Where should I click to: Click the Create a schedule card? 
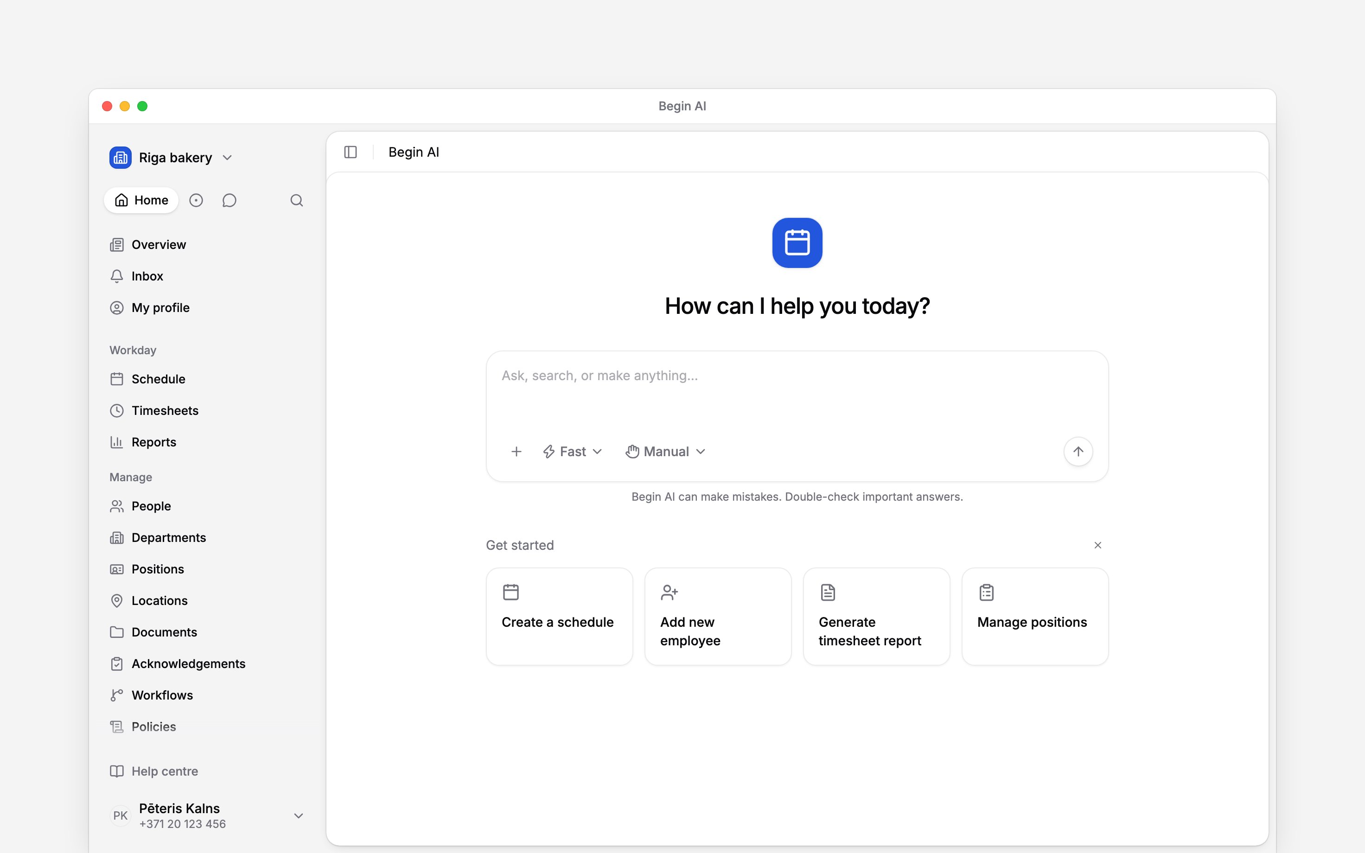(x=559, y=617)
